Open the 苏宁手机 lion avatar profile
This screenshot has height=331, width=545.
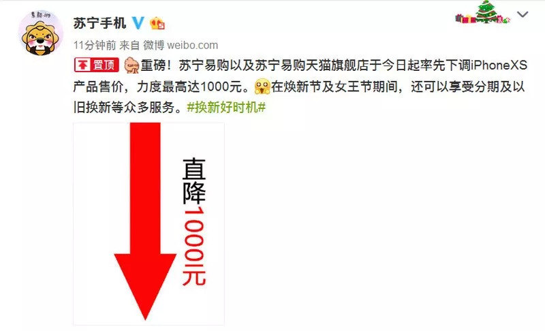pyautogui.click(x=41, y=33)
